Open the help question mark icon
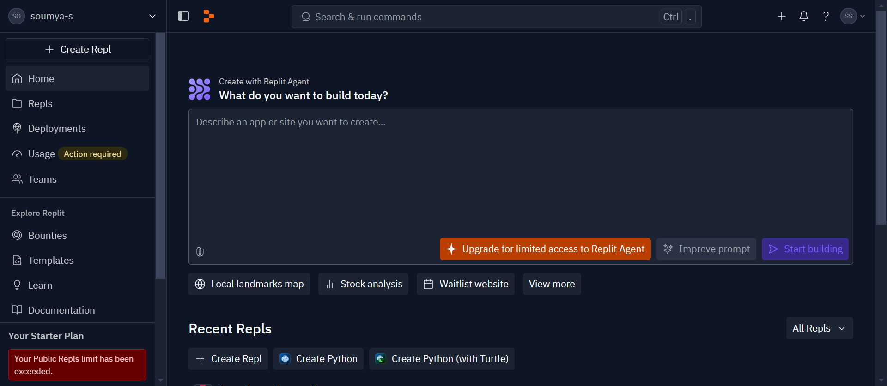This screenshot has height=386, width=887. click(826, 17)
